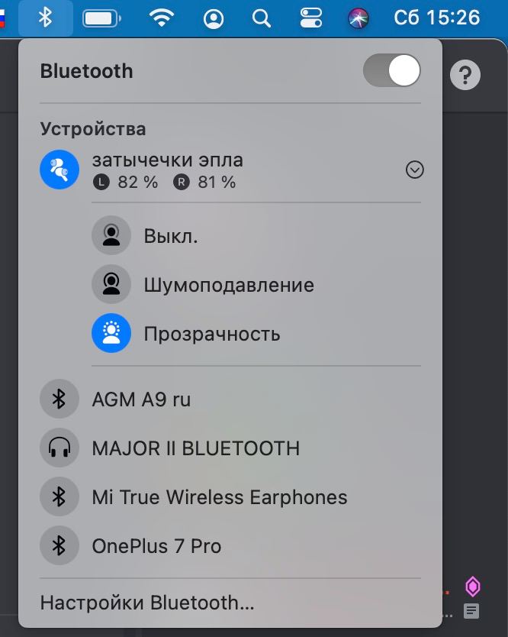The height and width of the screenshot is (637, 508).
Task: Open Control Center icon in menu bar
Action: click(310, 18)
